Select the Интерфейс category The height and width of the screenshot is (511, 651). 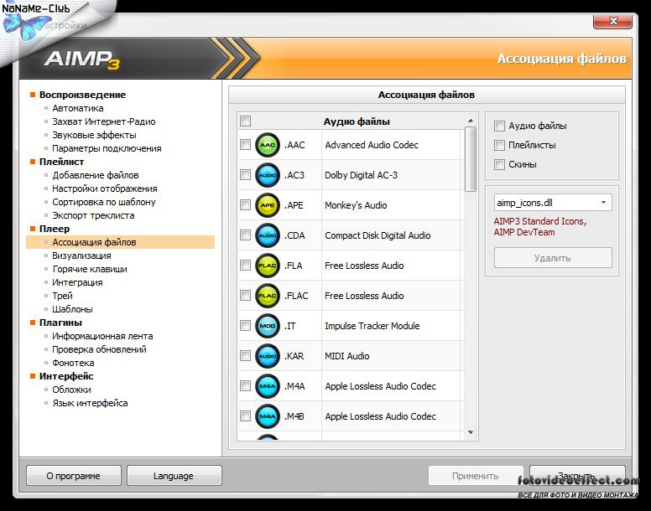(x=66, y=376)
